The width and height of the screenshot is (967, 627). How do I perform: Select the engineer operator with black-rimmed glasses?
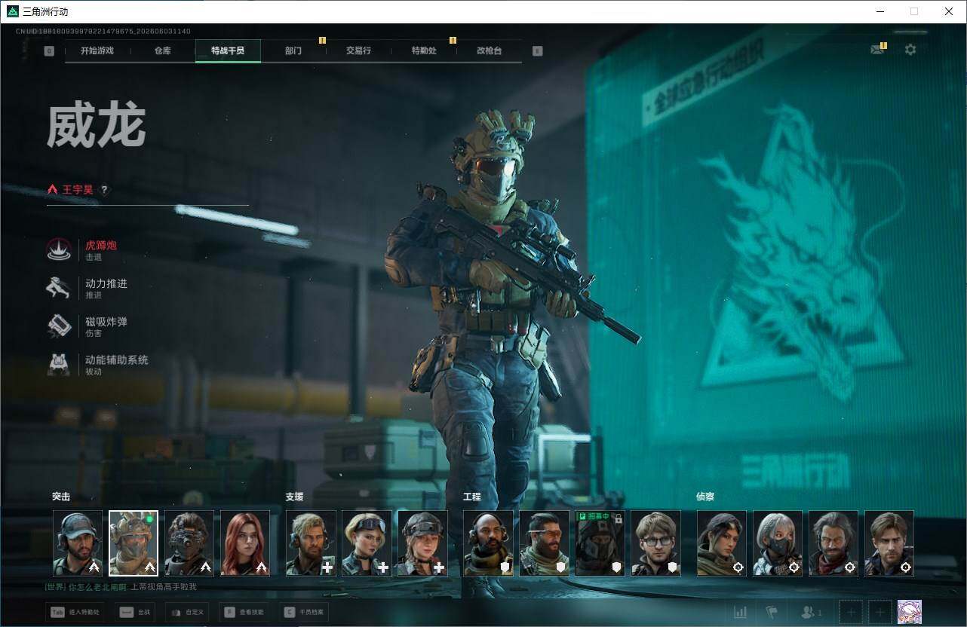point(655,543)
